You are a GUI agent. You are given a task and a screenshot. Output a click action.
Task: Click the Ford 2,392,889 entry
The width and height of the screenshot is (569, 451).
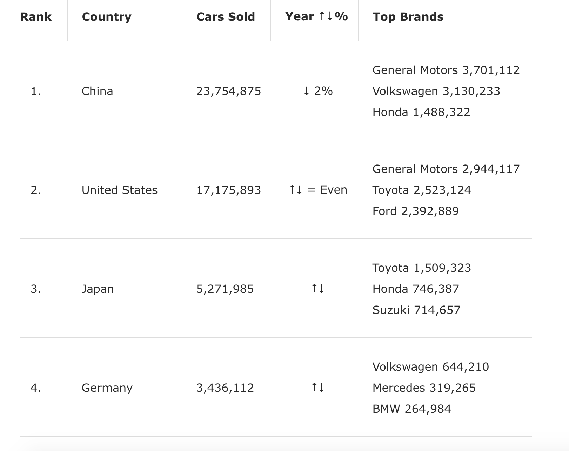coord(415,211)
